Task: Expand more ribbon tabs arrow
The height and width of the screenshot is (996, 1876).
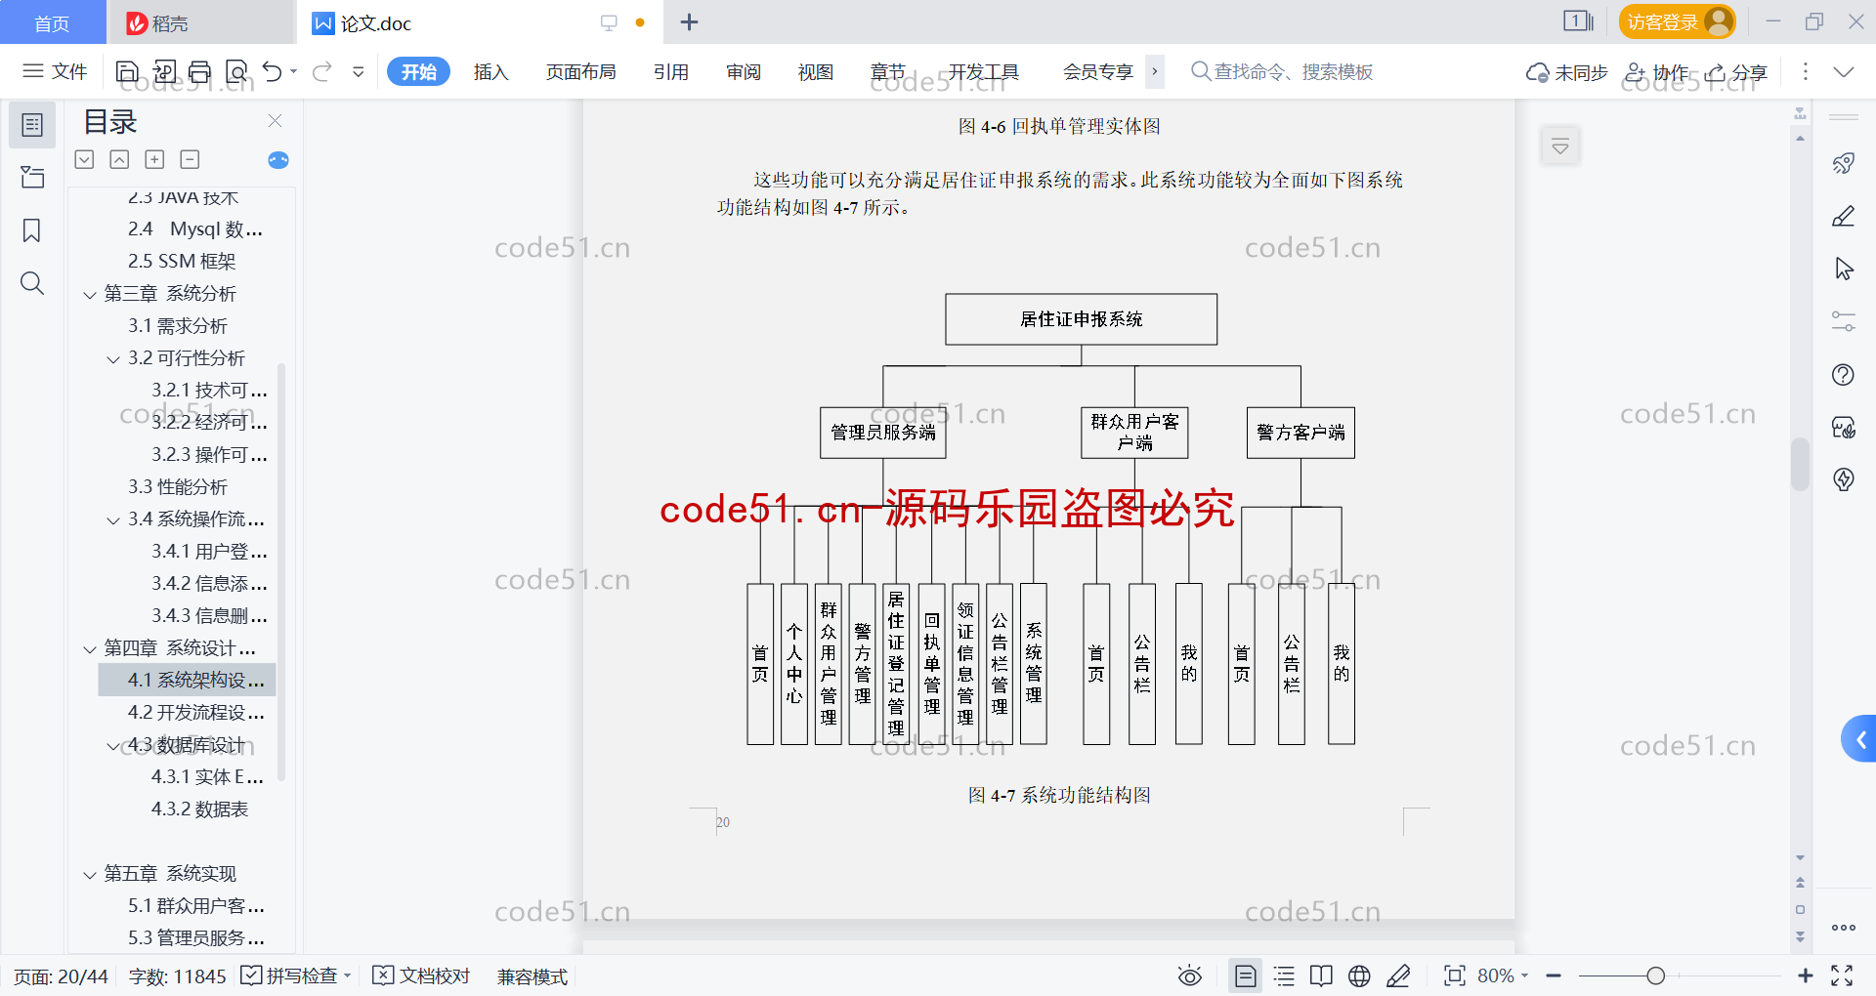Action: pos(1155,71)
